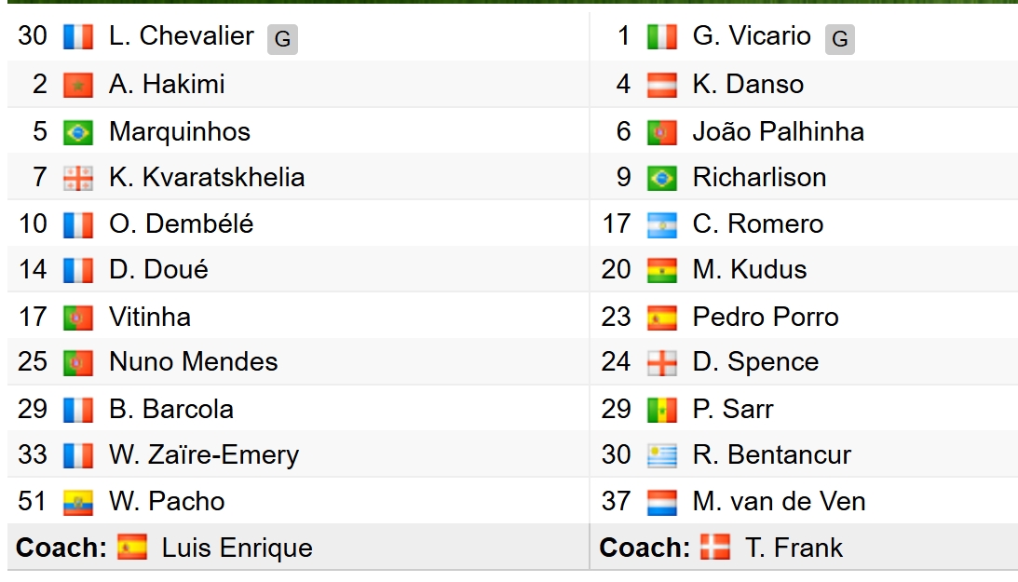
Task: Open Marquinhos player link
Action: pyautogui.click(x=180, y=131)
